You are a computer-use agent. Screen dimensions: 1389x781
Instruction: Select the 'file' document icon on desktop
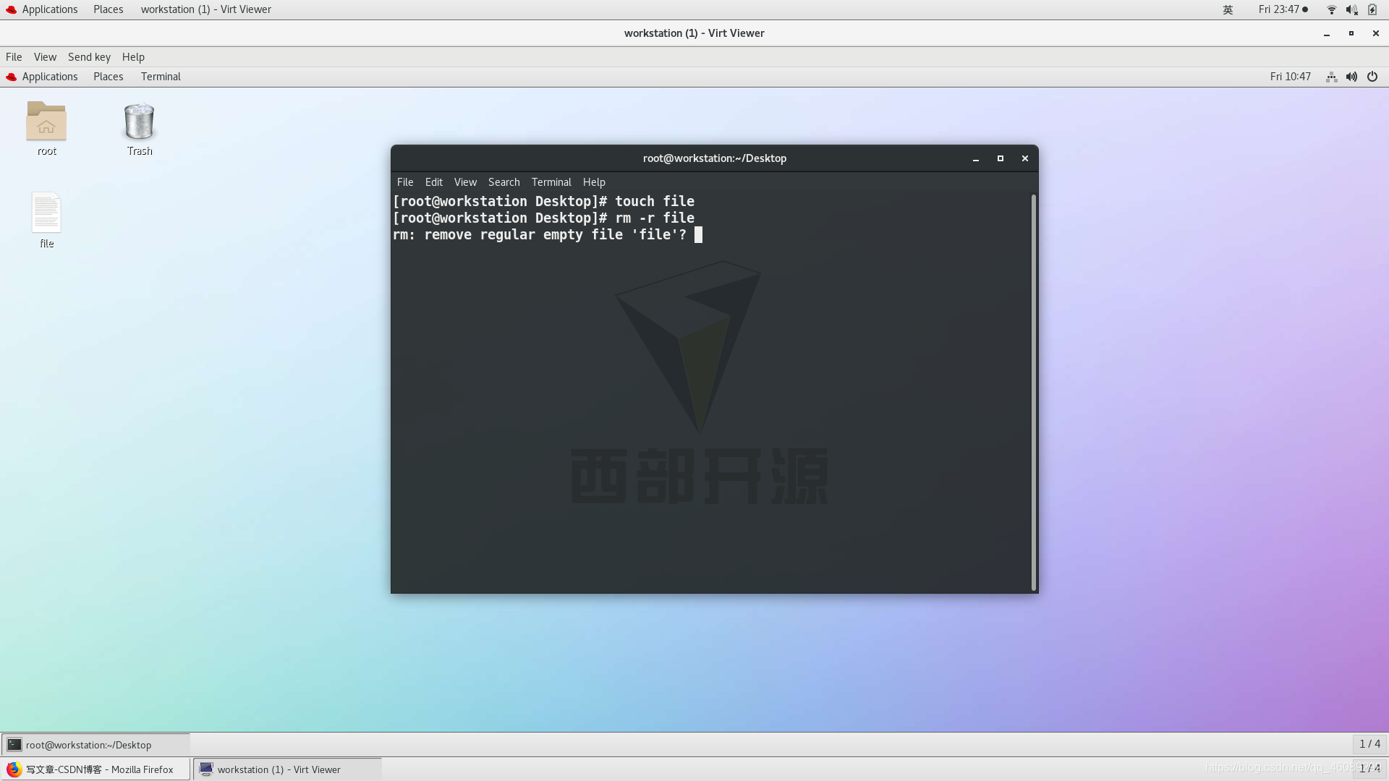46,213
